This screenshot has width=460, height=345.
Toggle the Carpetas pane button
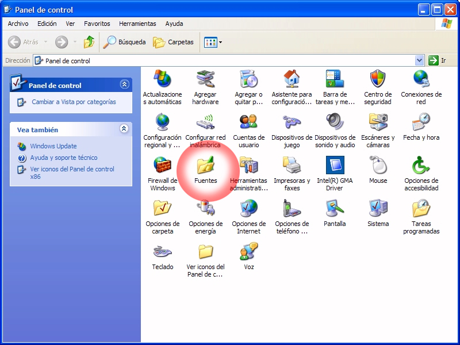tap(173, 42)
